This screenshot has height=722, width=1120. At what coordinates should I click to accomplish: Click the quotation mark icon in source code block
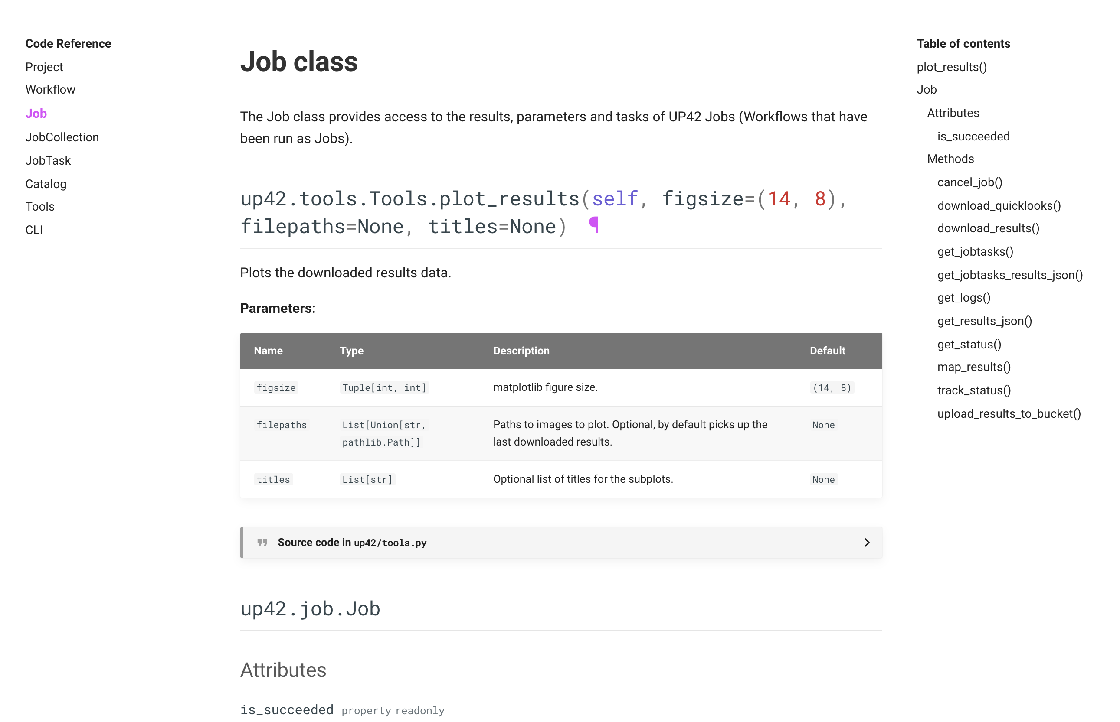click(263, 543)
